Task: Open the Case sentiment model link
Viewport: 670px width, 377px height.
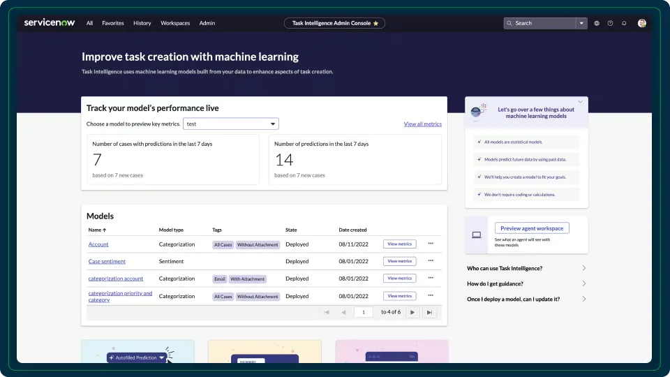Action: click(x=107, y=262)
